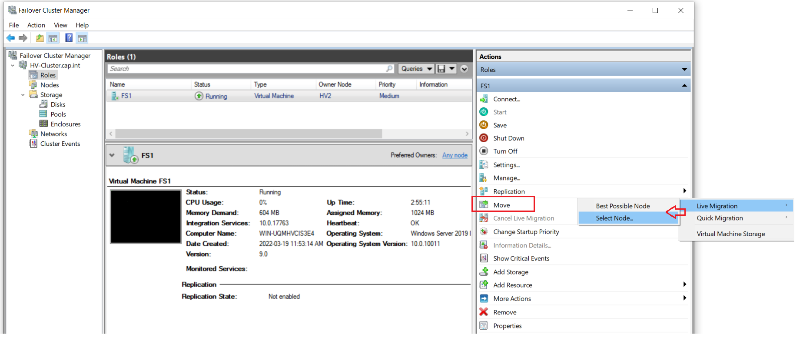Select Virtual Machine Storage menu entry

pos(737,234)
